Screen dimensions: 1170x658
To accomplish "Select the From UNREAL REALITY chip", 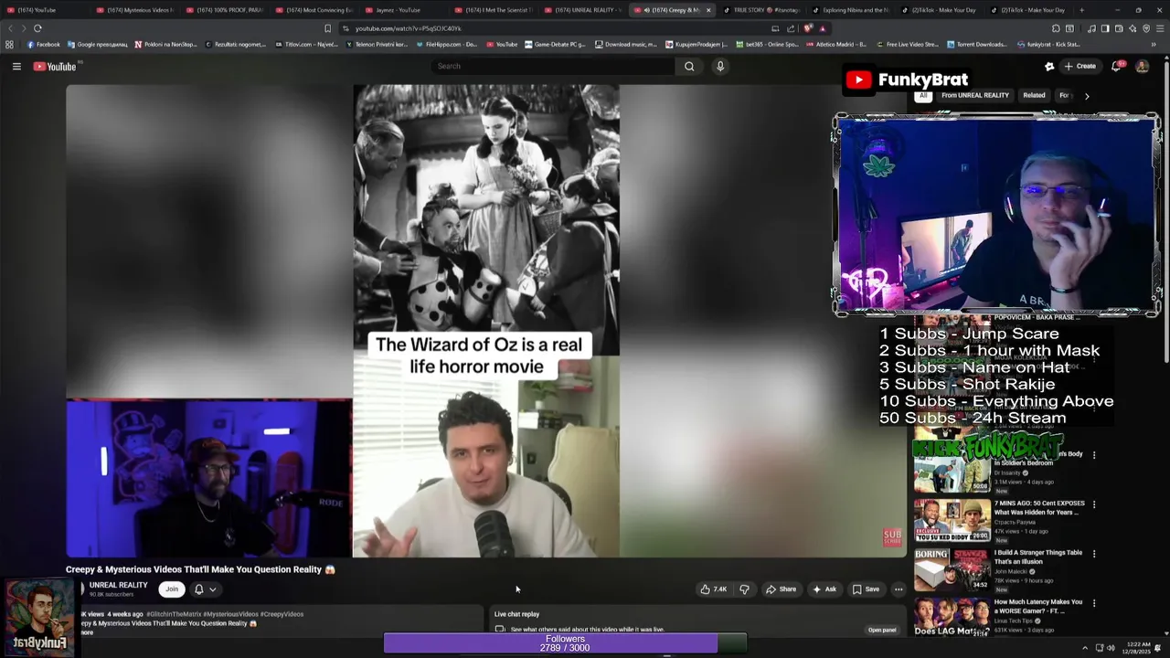I will tap(975, 95).
